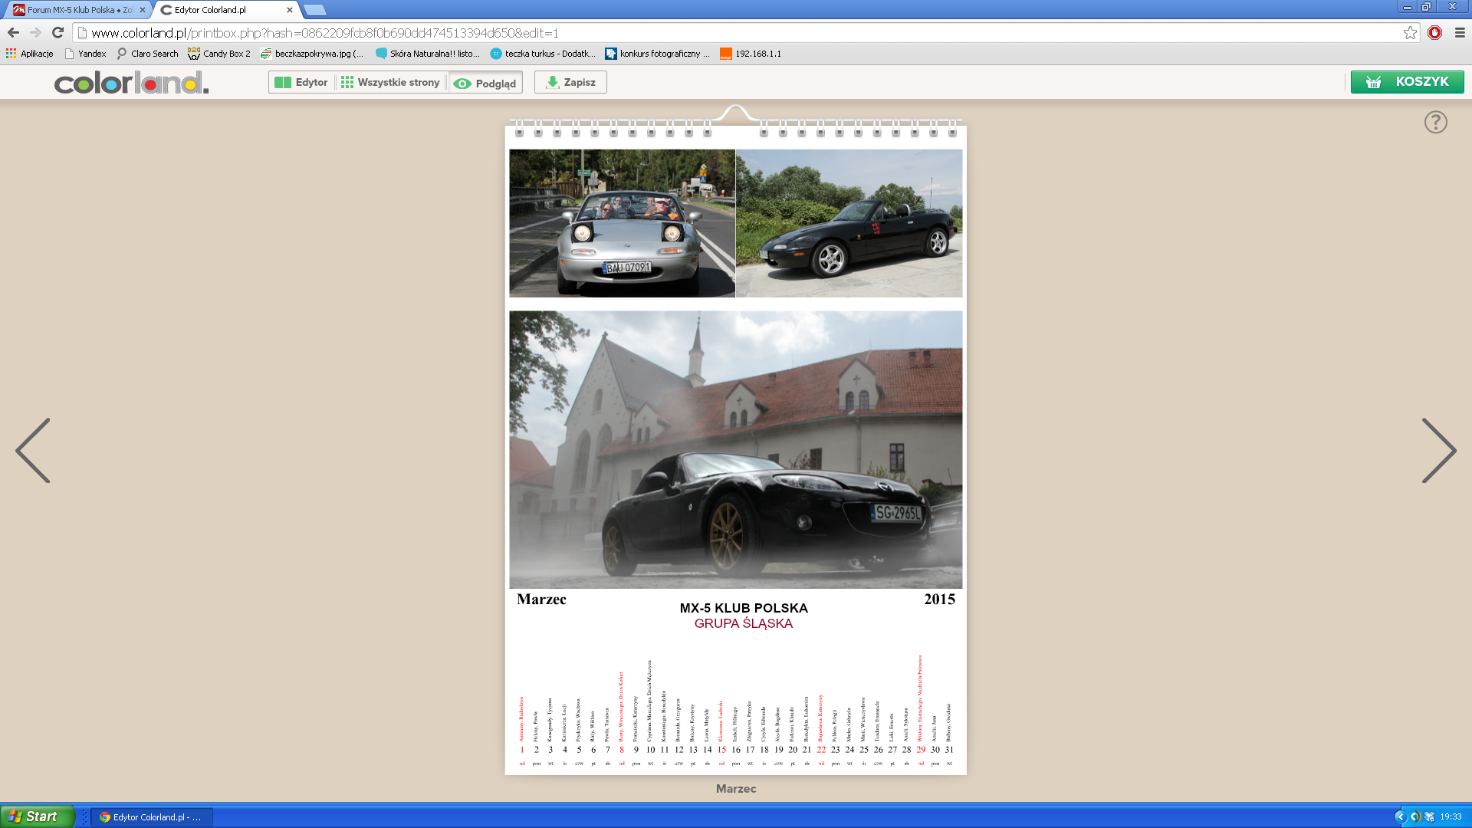This screenshot has height=828, width=1472.
Task: Go to the next calendar page arrow
Action: [1438, 450]
